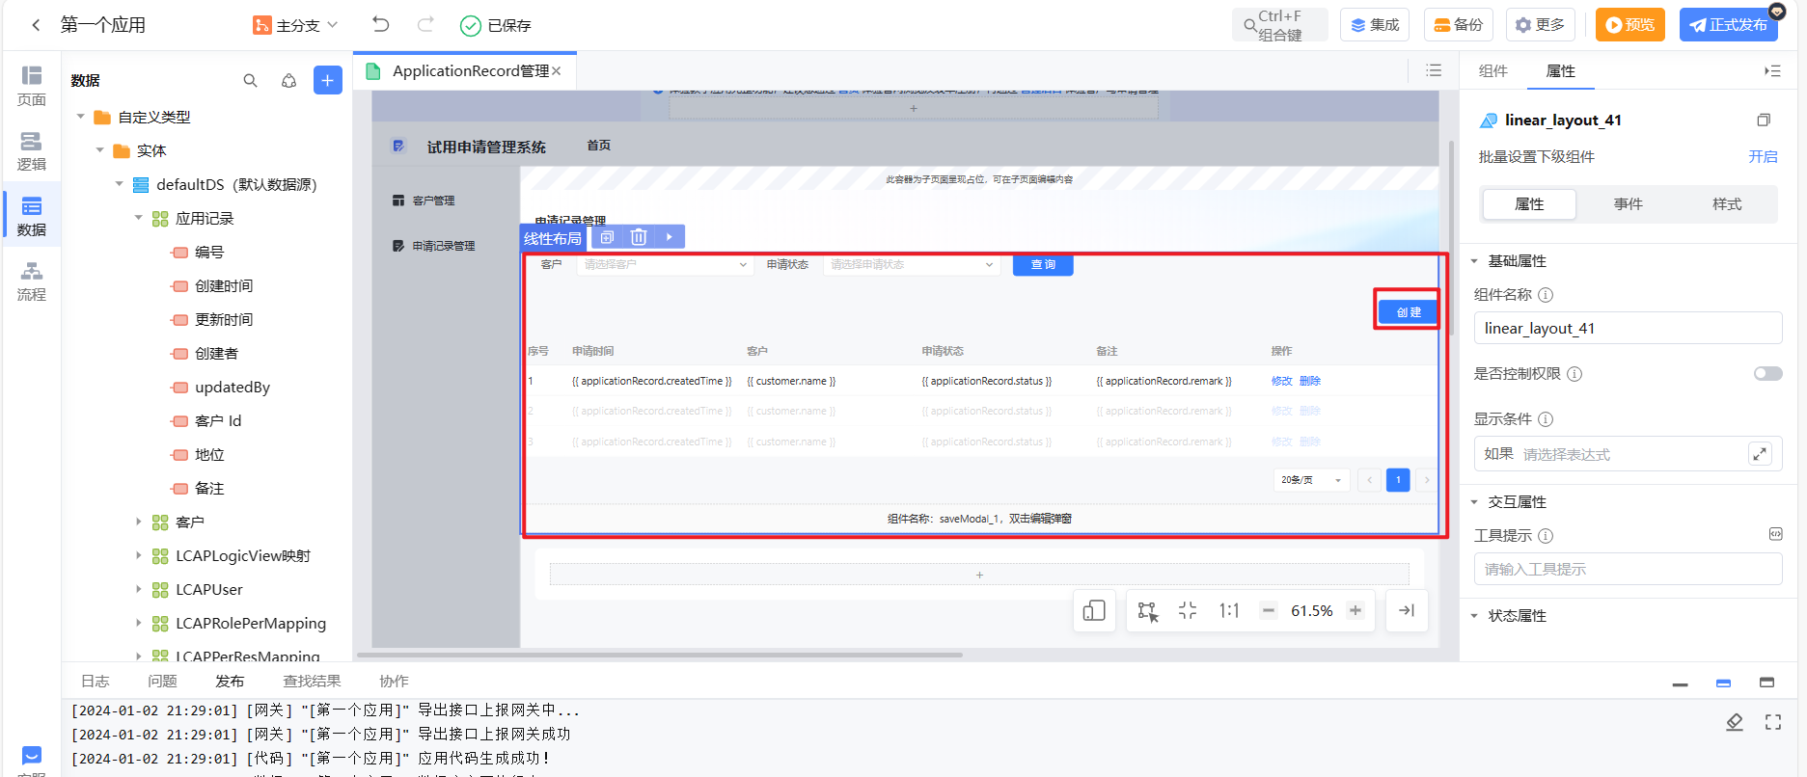Click the back arrow beside 第一个应用
This screenshot has width=1807, height=777.
tap(36, 25)
